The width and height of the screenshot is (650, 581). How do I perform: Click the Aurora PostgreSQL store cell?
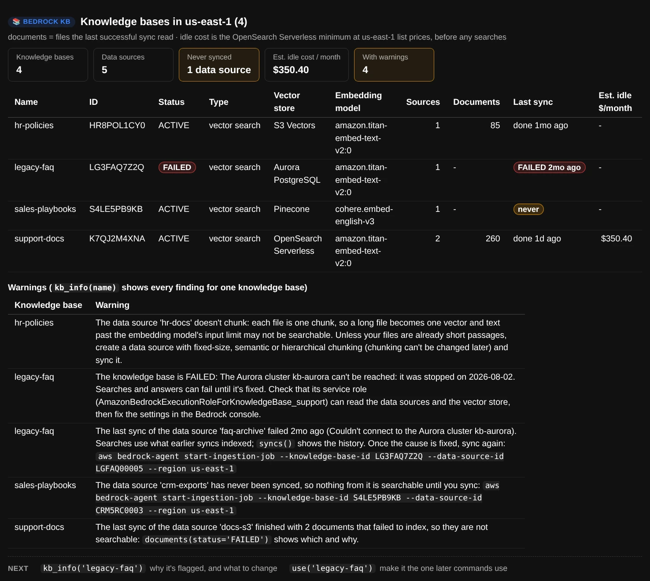point(297,174)
